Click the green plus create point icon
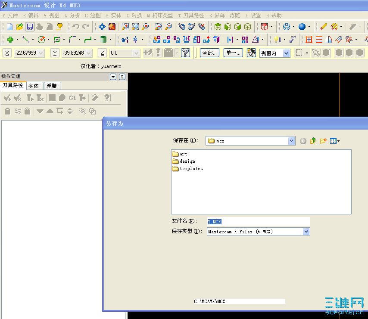 [x=10, y=40]
